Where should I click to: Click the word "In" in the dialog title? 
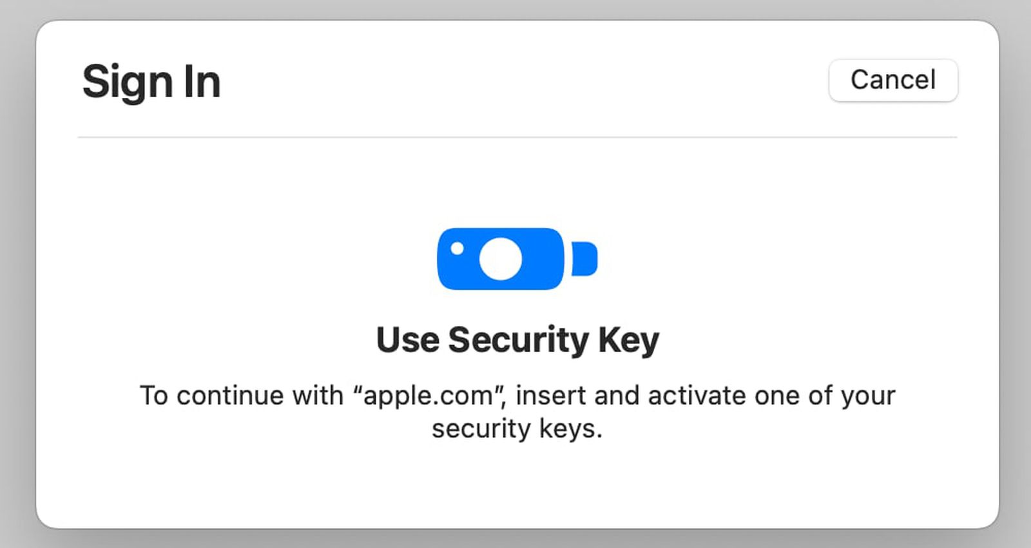(202, 82)
